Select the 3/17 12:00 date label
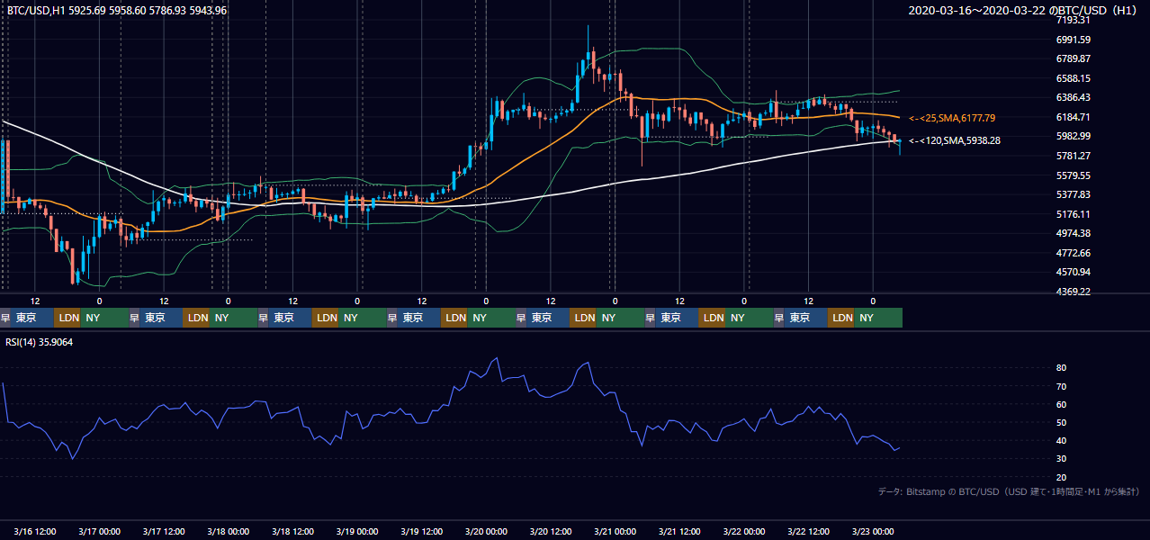 [164, 531]
